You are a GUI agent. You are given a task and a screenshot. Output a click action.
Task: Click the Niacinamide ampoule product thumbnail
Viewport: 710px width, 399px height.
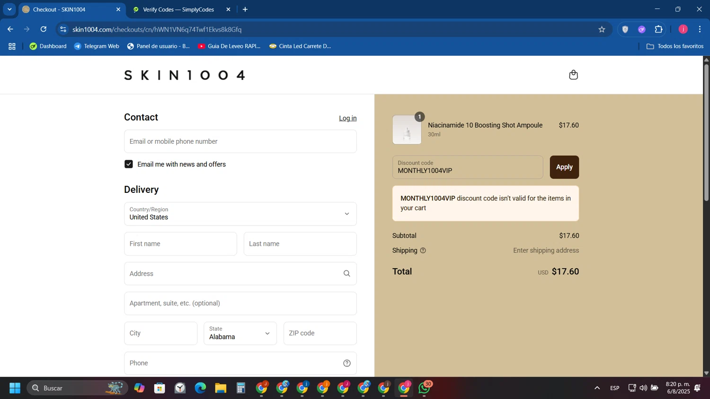(x=407, y=130)
